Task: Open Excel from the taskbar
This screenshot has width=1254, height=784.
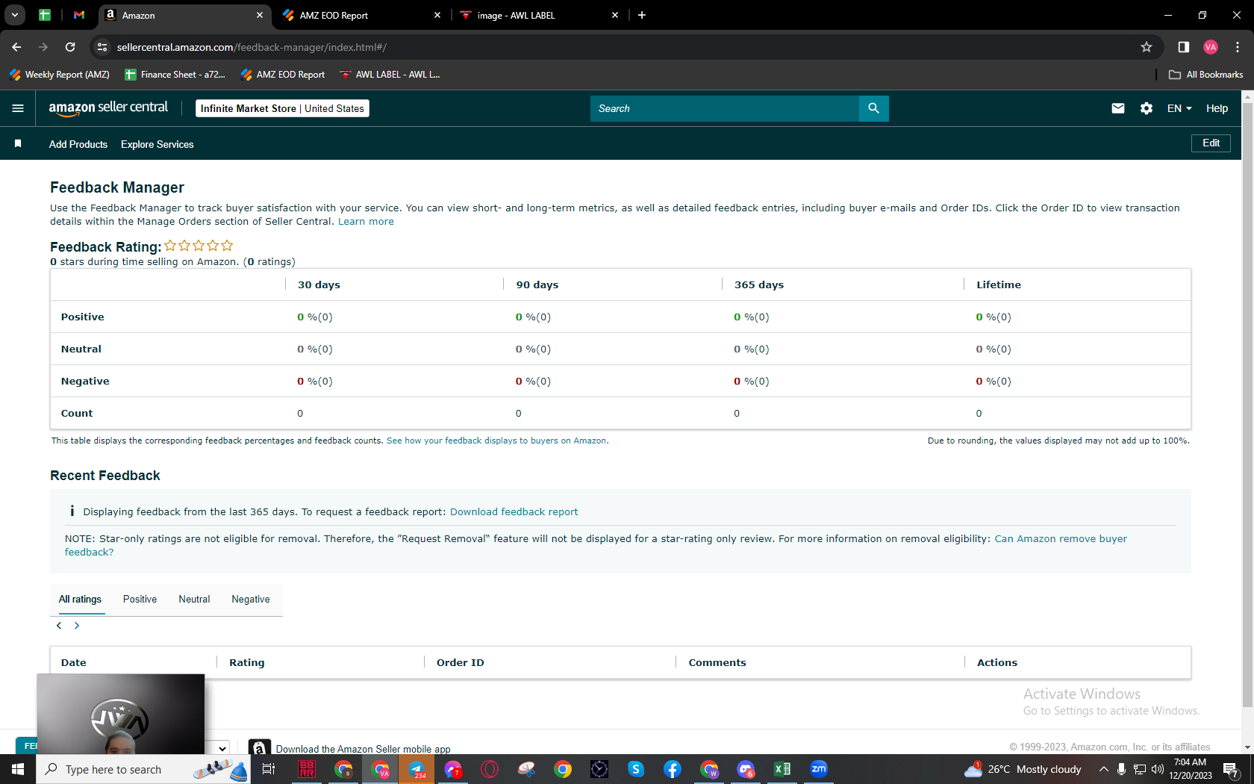Action: pos(782,769)
